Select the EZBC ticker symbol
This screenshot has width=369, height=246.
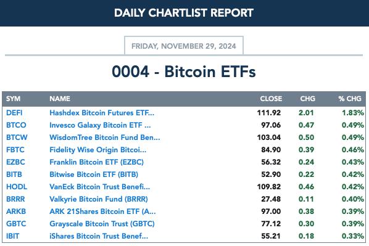[x=15, y=162]
